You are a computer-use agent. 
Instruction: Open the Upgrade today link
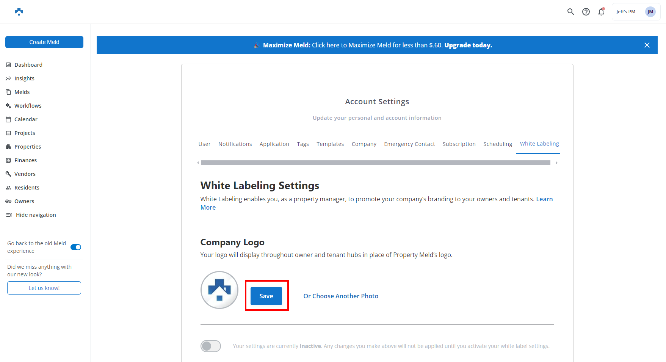(468, 45)
